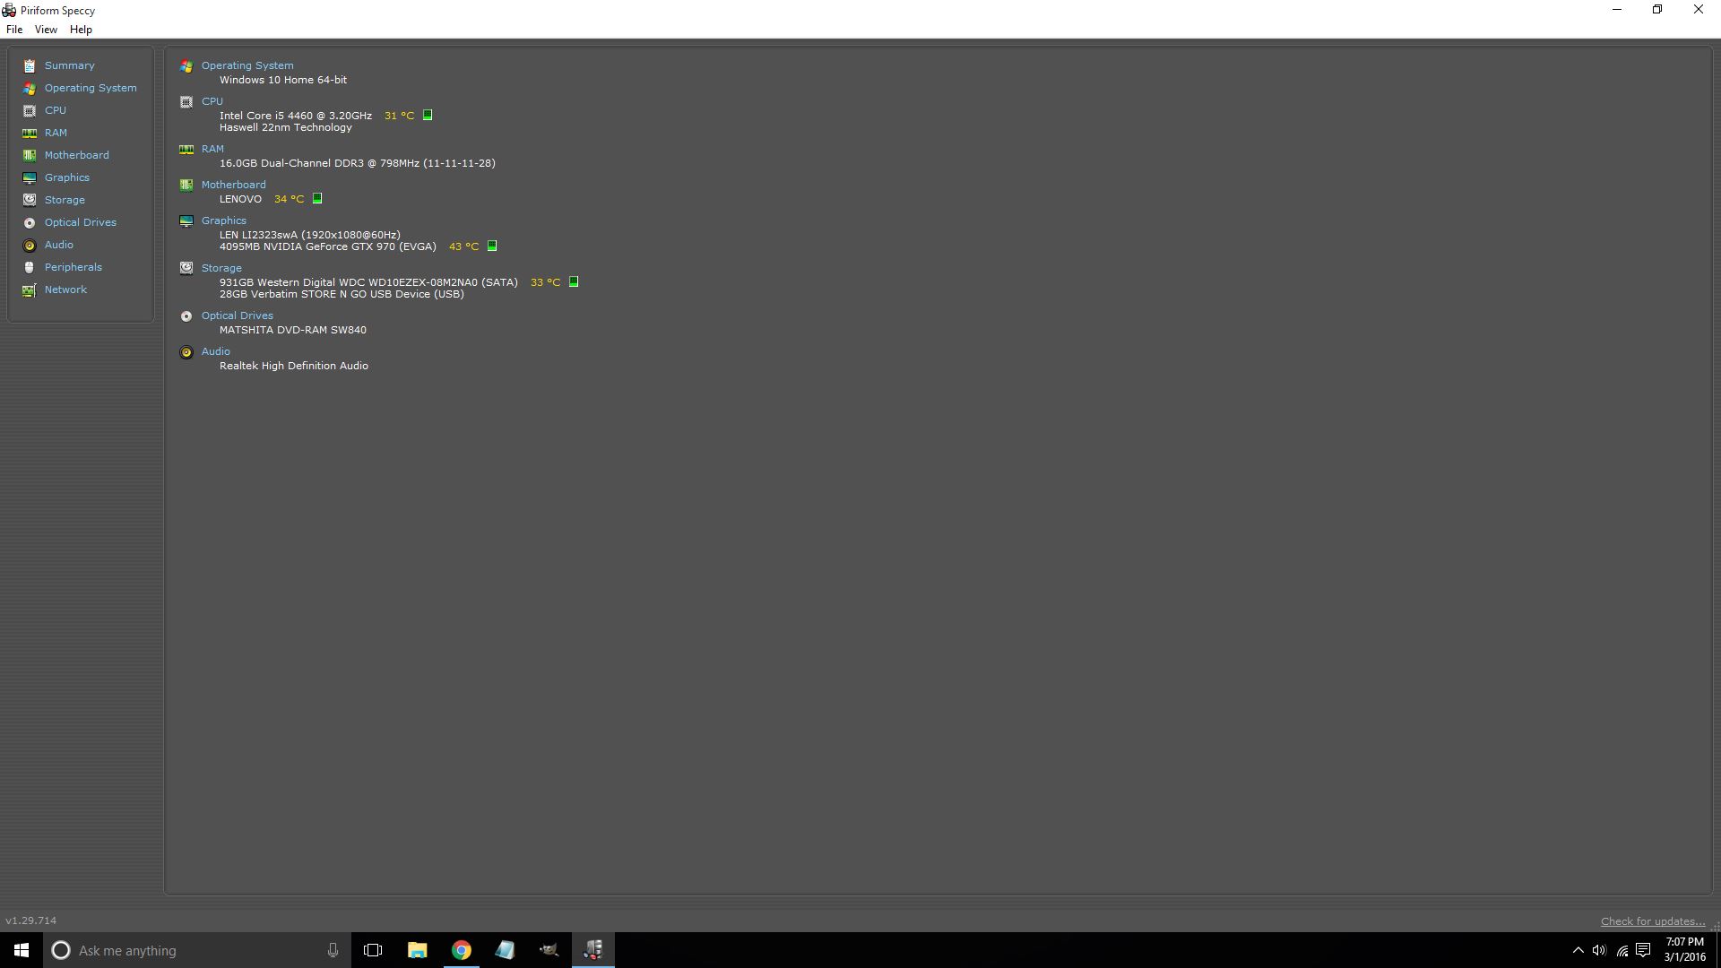The width and height of the screenshot is (1721, 968).
Task: Click the taskbar volume speaker icon
Action: 1599,950
